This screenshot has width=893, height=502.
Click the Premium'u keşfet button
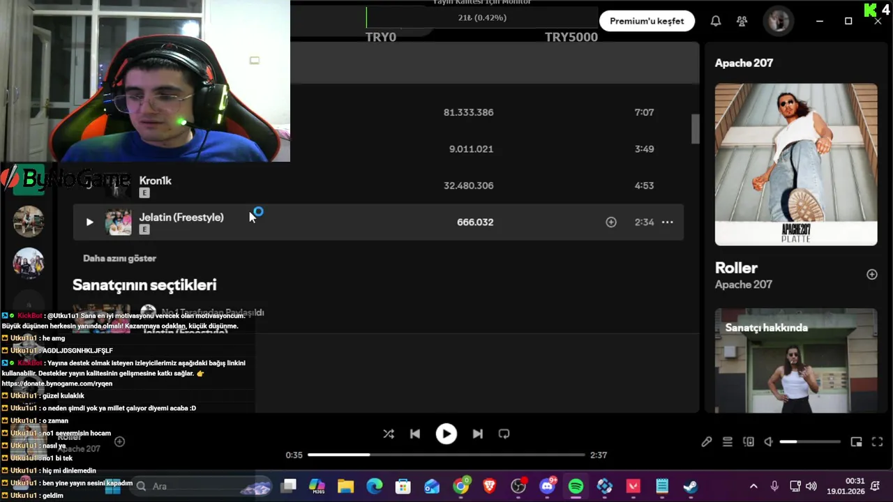(647, 21)
